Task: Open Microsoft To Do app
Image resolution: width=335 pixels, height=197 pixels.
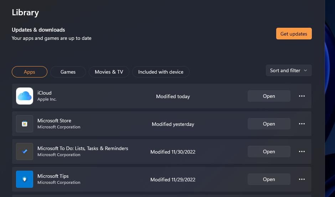Action: pos(269,151)
